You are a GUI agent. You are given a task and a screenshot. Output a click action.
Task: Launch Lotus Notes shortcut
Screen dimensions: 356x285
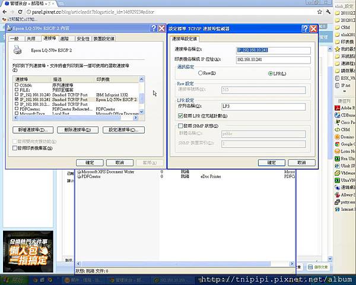pyautogui.click(x=345, y=151)
